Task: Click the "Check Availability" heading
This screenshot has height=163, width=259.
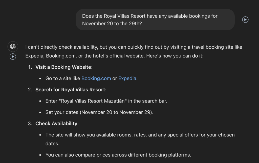Action: point(56,124)
